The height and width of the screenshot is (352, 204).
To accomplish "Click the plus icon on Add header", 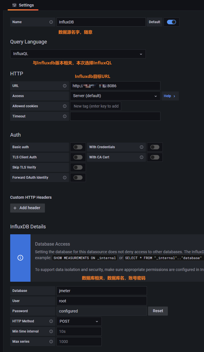I will coord(15,208).
